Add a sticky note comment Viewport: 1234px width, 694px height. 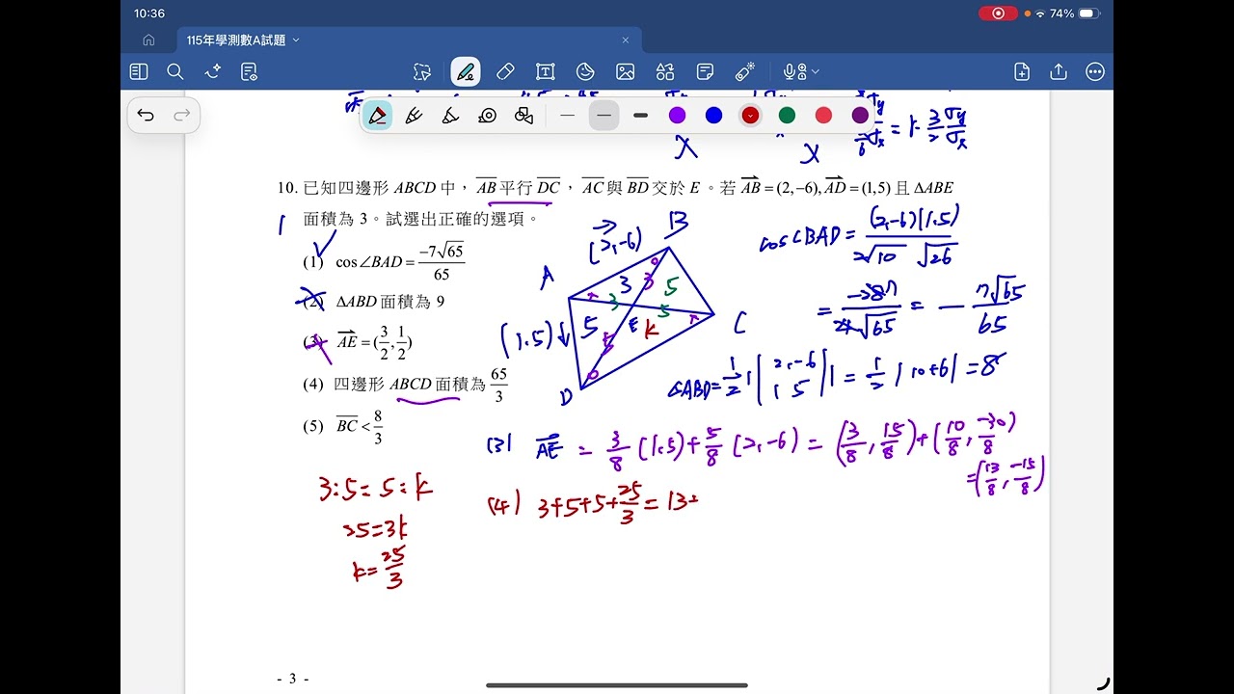tap(705, 71)
